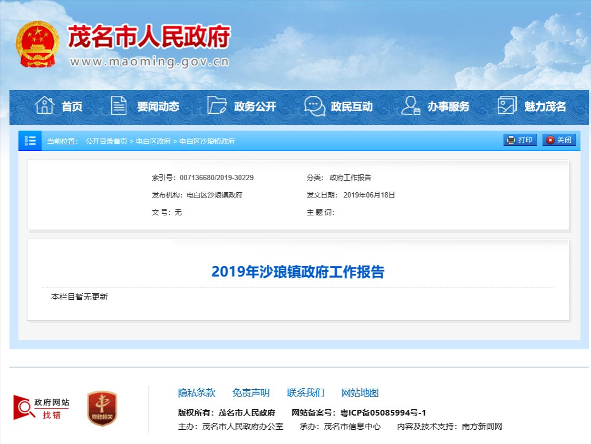The width and height of the screenshot is (591, 444).
Task: Click the 首页 home icon in navigation
Action: click(44, 106)
